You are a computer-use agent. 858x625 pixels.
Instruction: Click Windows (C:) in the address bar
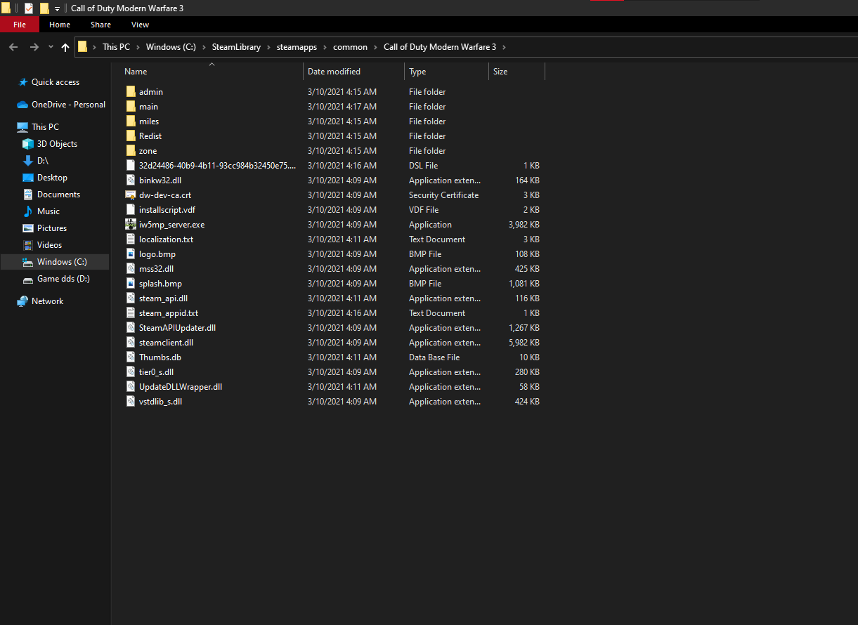pyautogui.click(x=171, y=47)
